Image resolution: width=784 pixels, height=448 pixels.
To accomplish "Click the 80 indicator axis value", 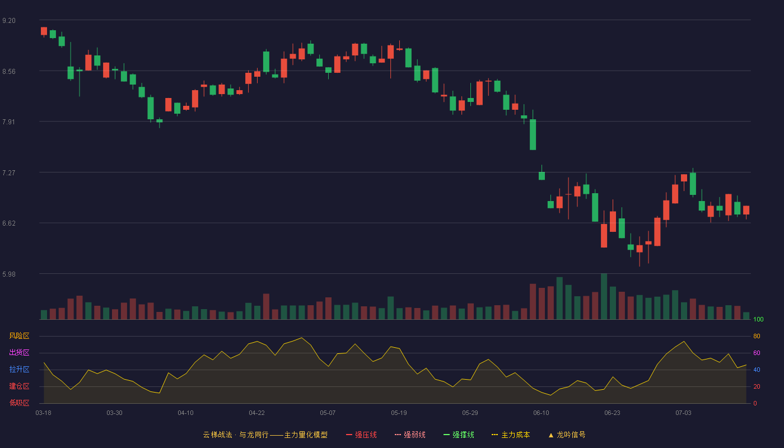I will 757,336.
